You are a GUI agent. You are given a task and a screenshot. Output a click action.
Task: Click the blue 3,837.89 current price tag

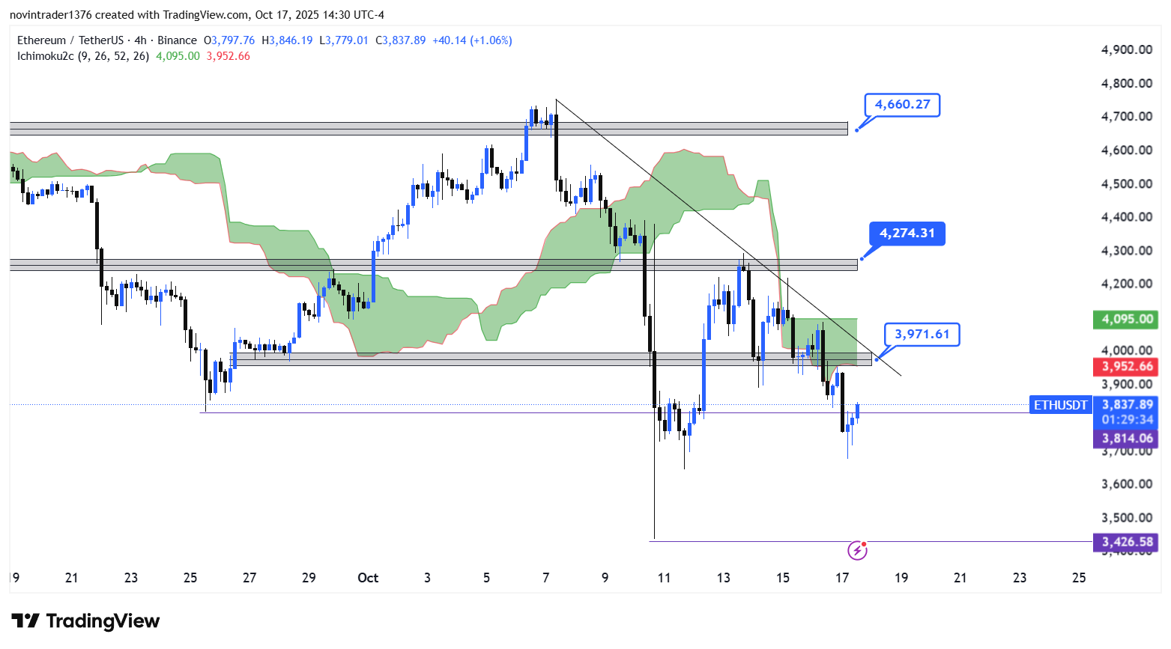[x=1126, y=405]
